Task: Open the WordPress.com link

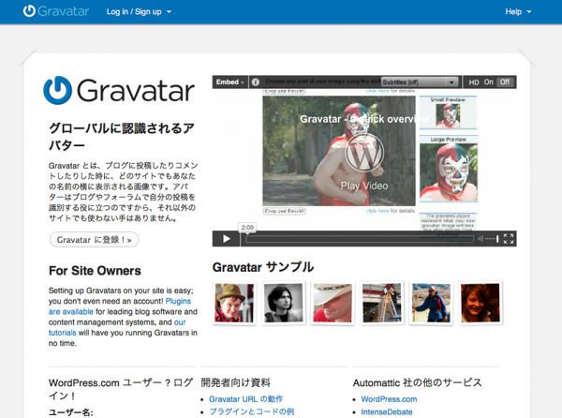Action: point(389,399)
